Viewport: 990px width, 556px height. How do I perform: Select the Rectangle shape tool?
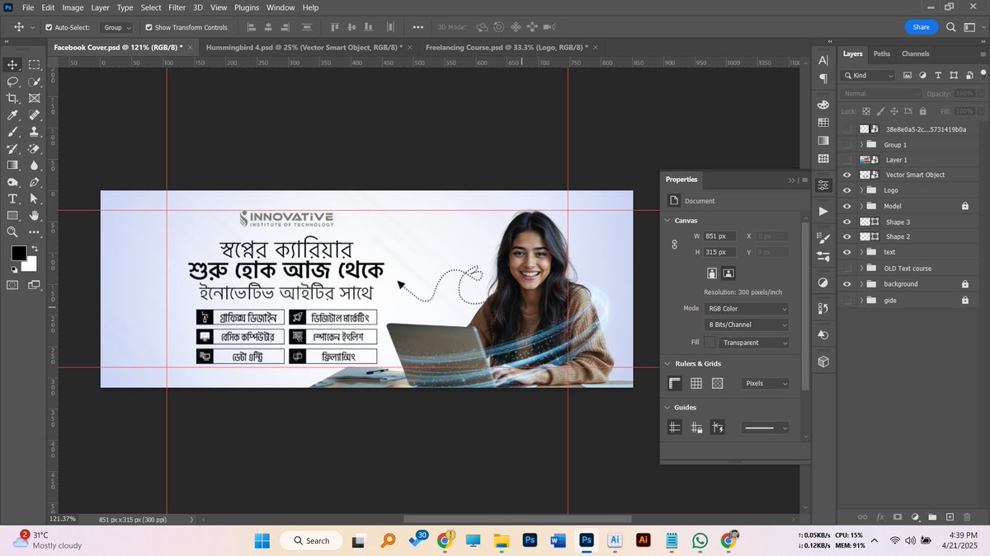click(x=13, y=216)
